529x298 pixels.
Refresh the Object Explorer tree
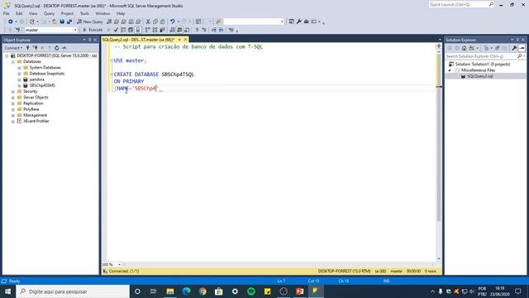57,48
